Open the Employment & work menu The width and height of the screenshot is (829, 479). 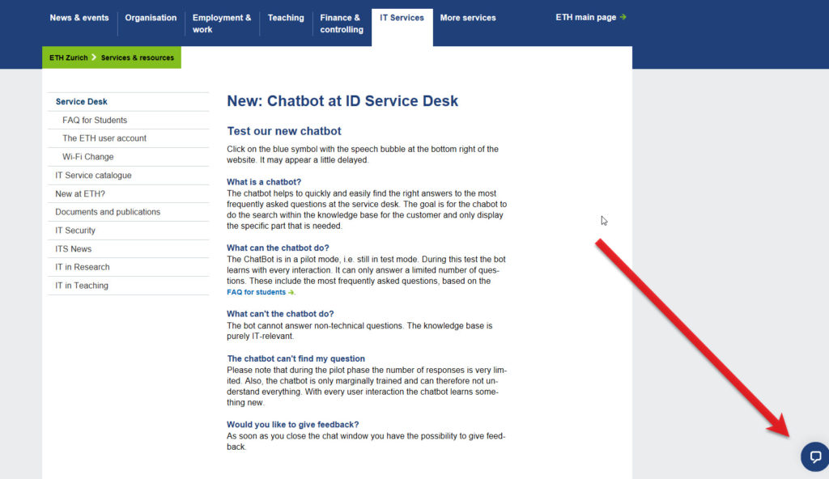coord(222,23)
